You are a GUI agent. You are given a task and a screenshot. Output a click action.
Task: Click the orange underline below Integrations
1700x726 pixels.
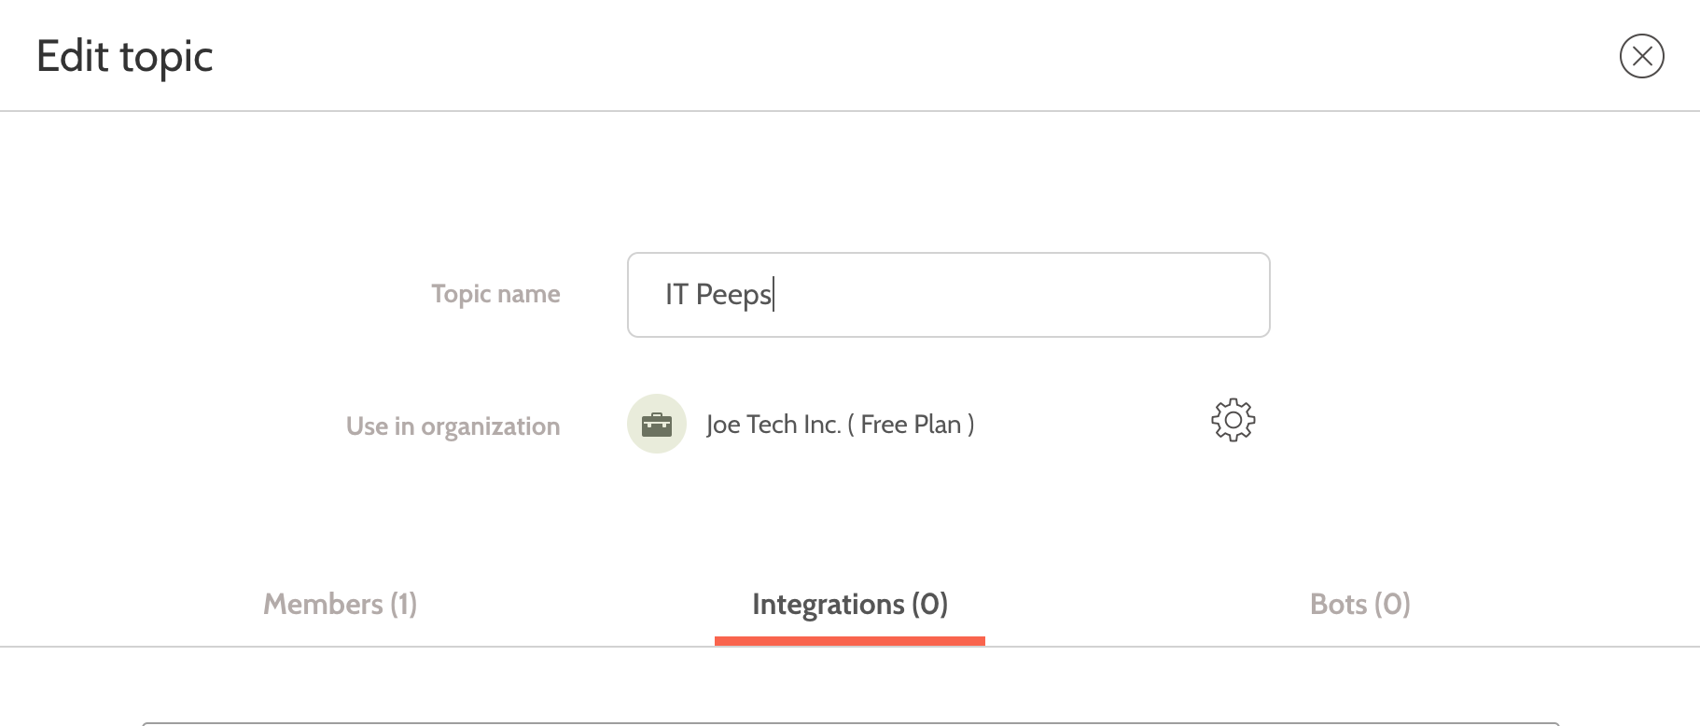tap(850, 640)
